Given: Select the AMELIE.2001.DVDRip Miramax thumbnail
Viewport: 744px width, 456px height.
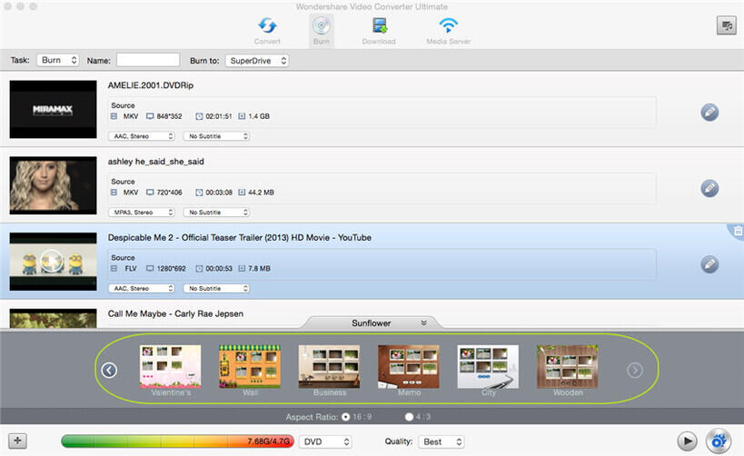Looking at the screenshot, I should [53, 109].
